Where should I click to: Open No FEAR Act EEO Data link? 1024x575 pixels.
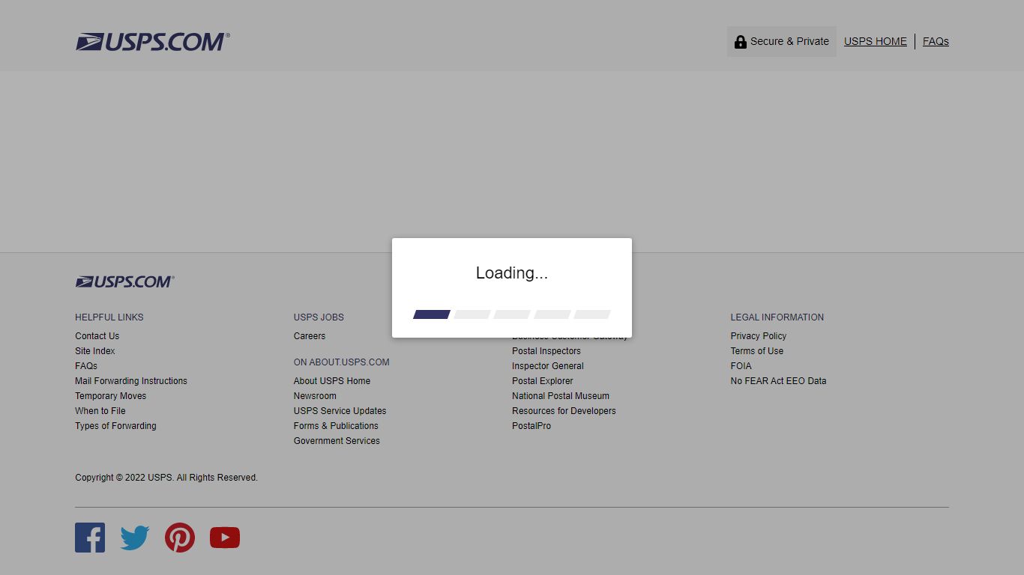(779, 381)
